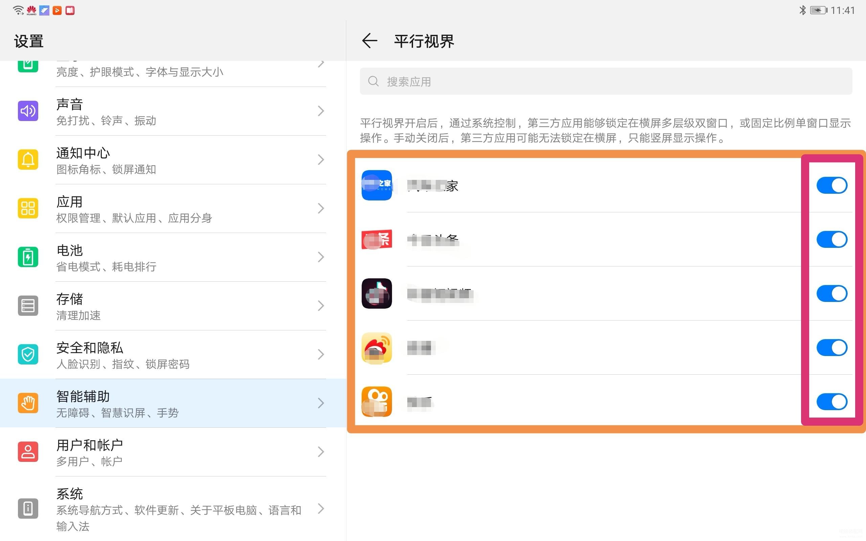The width and height of the screenshot is (866, 541).
Task: Tap the yellow 通知中心 bell icon
Action: point(28,160)
